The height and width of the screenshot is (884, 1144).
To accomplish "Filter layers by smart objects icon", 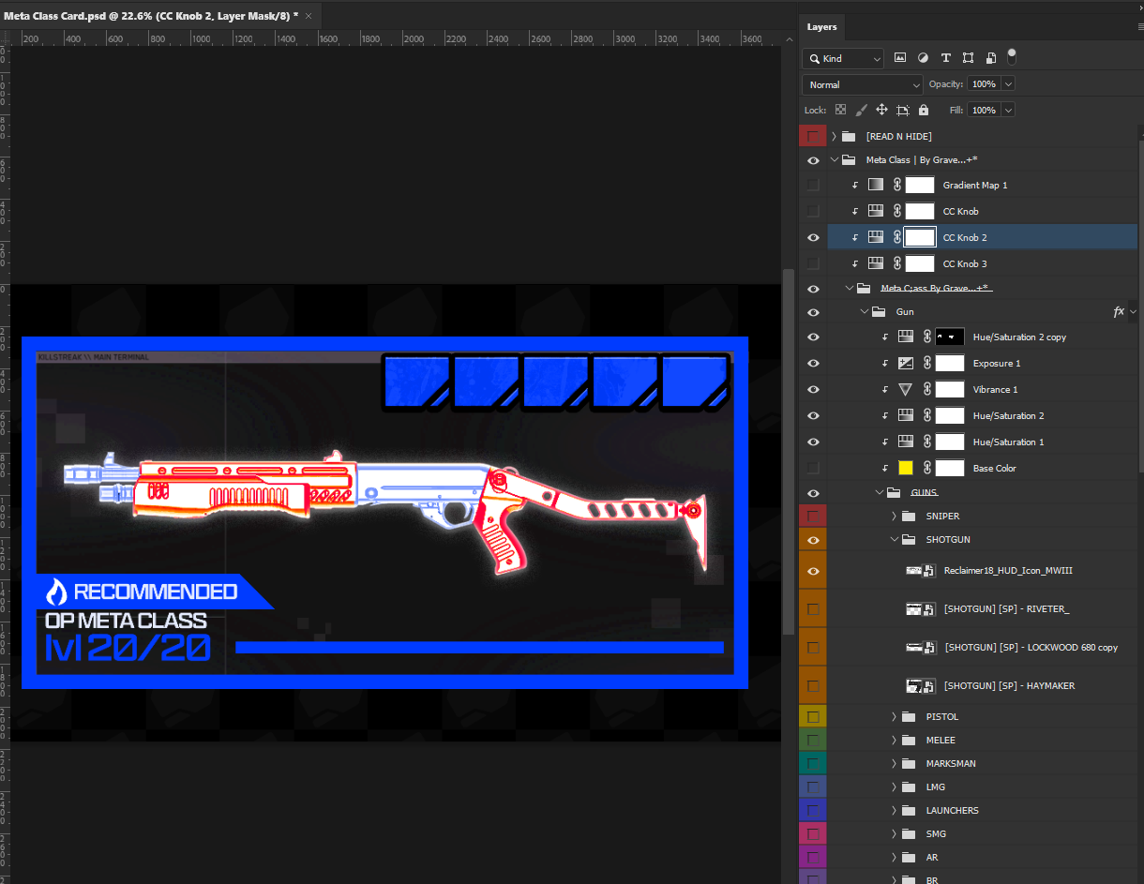I will click(x=990, y=58).
